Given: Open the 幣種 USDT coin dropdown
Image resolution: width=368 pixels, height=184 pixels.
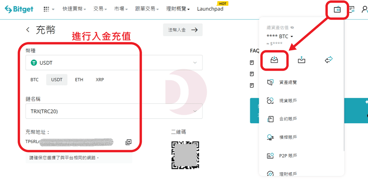Looking at the screenshot, I should [114, 63].
